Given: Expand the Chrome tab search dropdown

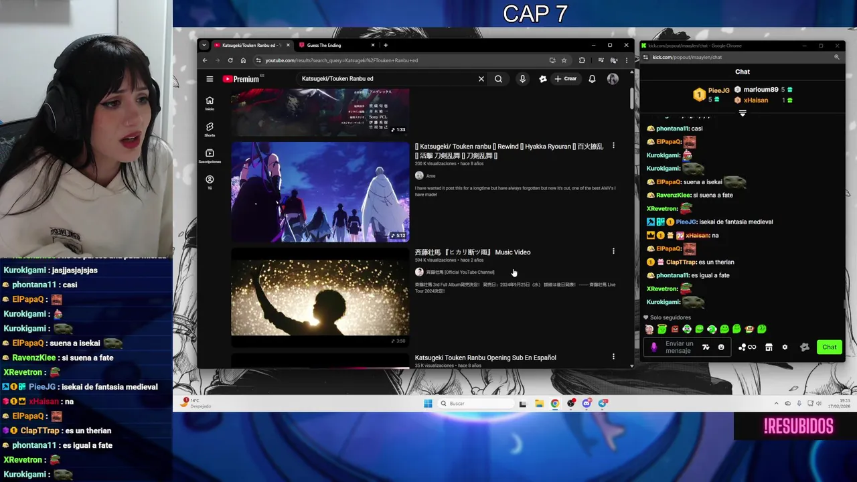Looking at the screenshot, I should 204,46.
